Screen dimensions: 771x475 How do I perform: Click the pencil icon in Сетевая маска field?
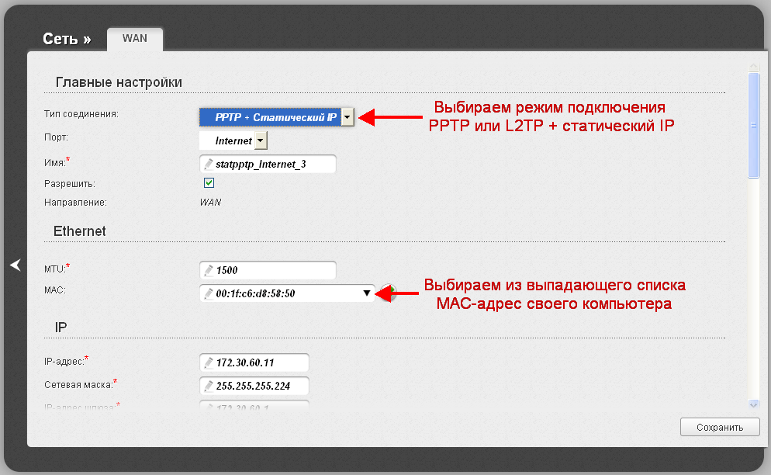pos(208,386)
